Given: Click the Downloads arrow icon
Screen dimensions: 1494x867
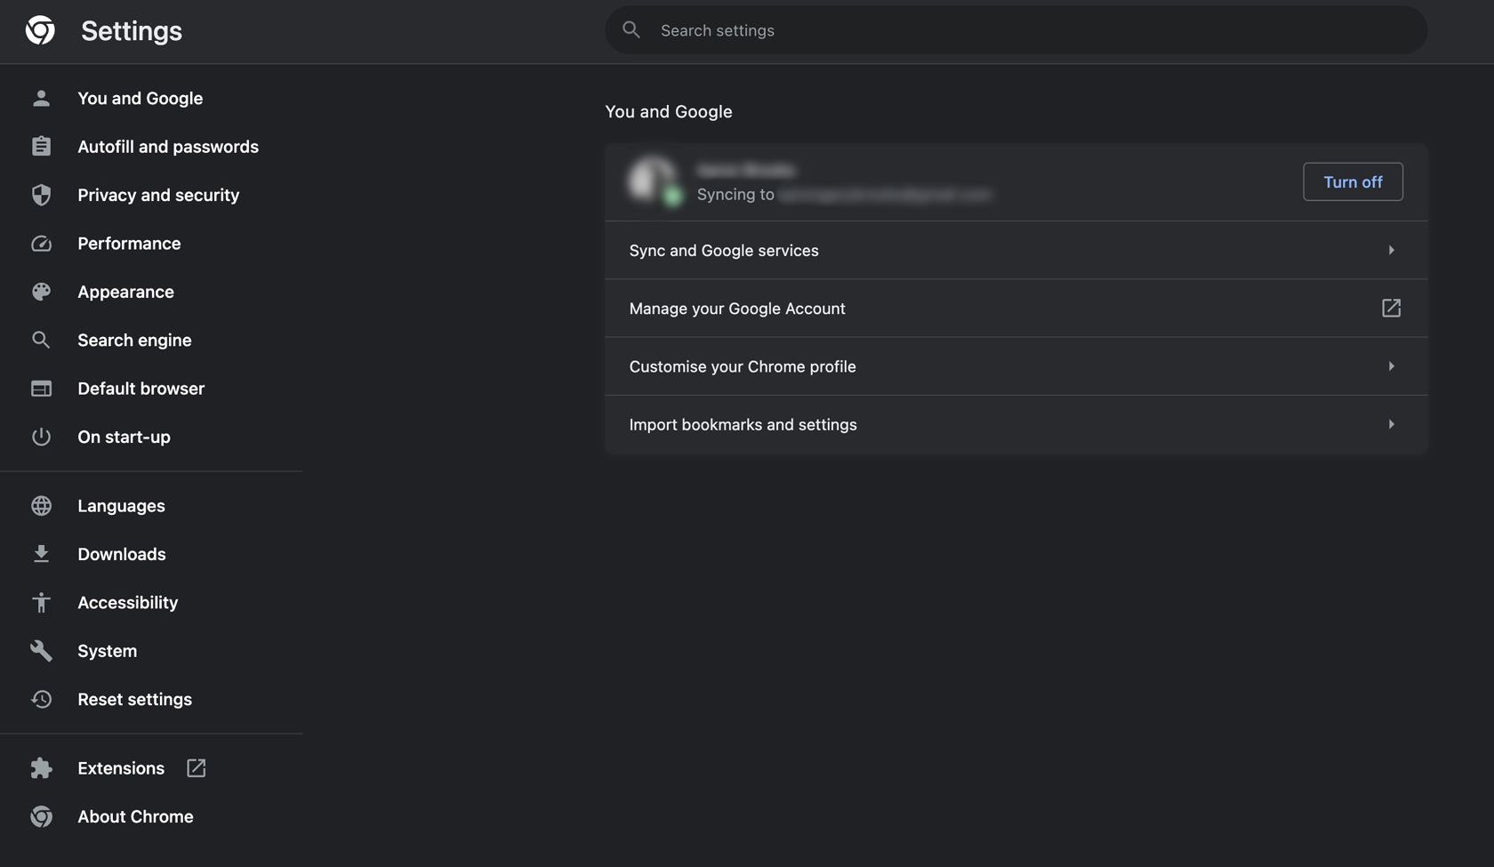Looking at the screenshot, I should pos(41,553).
